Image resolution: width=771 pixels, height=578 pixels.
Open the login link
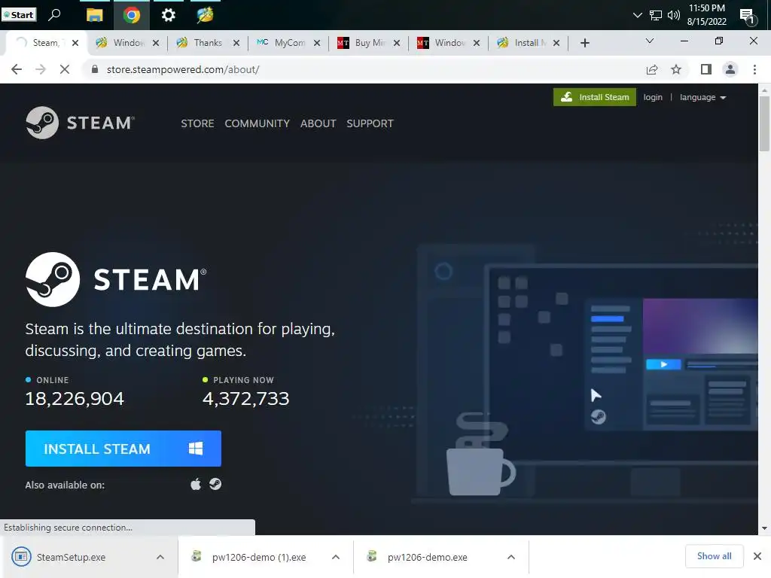pyautogui.click(x=653, y=97)
